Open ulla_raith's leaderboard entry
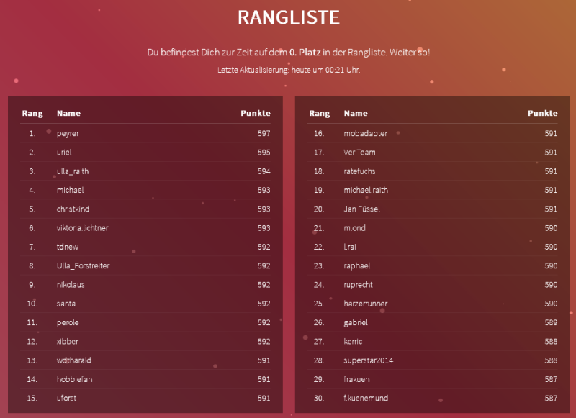Screen dimensions: 576x418 (73, 171)
